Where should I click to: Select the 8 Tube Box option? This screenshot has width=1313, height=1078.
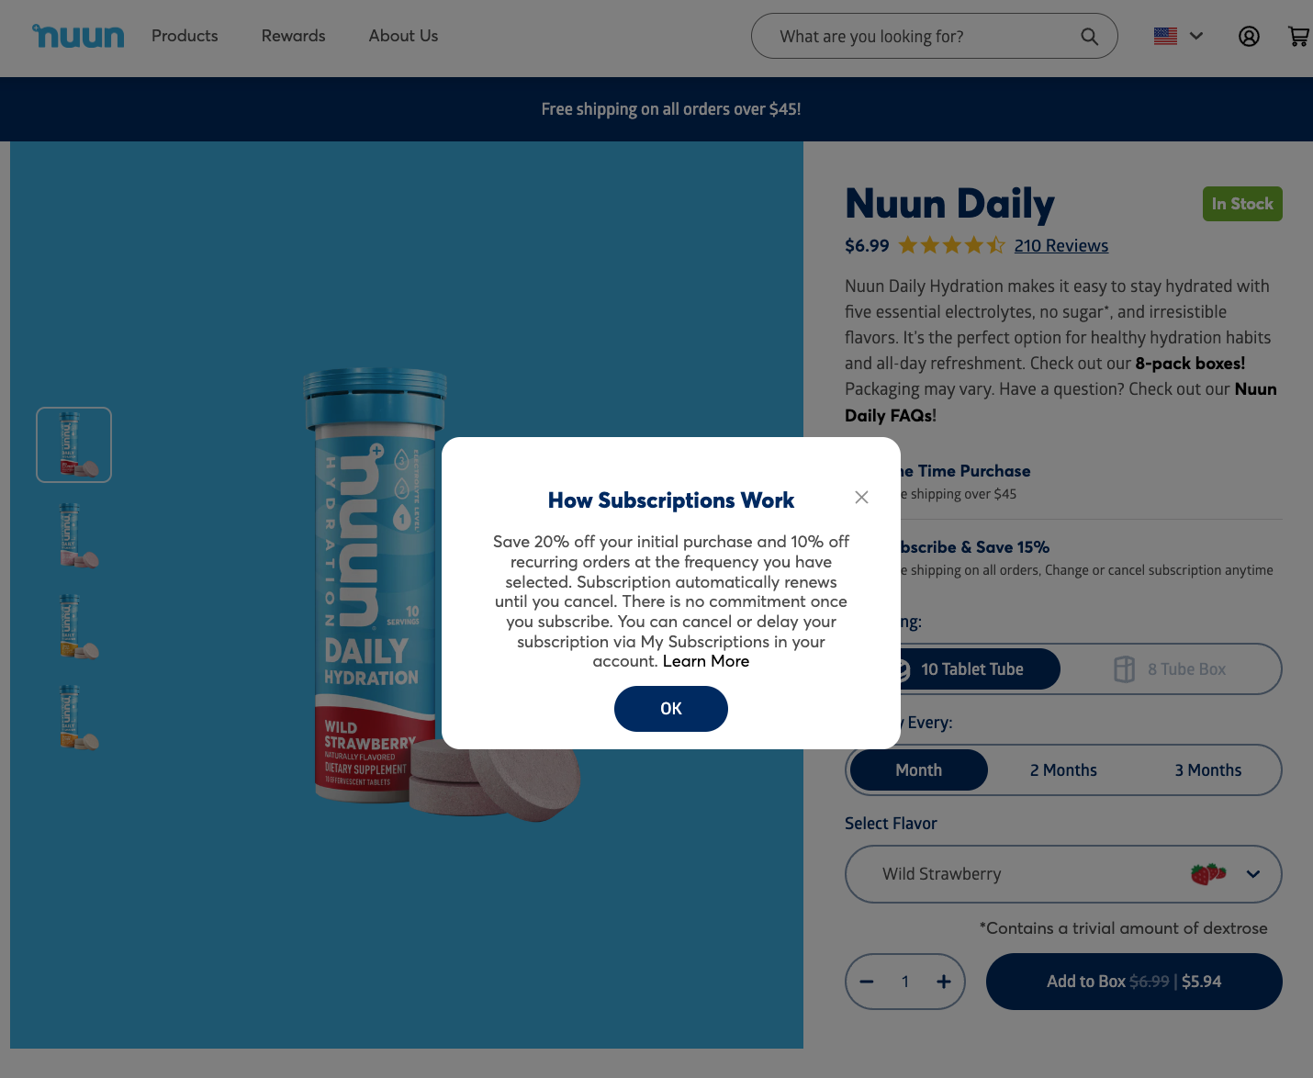1170,669
